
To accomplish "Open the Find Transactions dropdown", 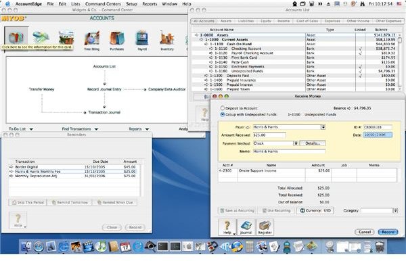I will pos(80,129).
